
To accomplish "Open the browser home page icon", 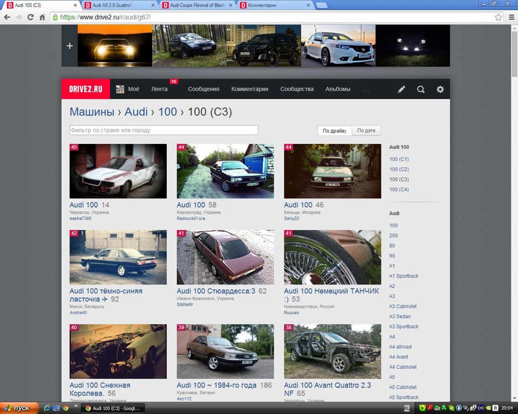I will [x=42, y=17].
